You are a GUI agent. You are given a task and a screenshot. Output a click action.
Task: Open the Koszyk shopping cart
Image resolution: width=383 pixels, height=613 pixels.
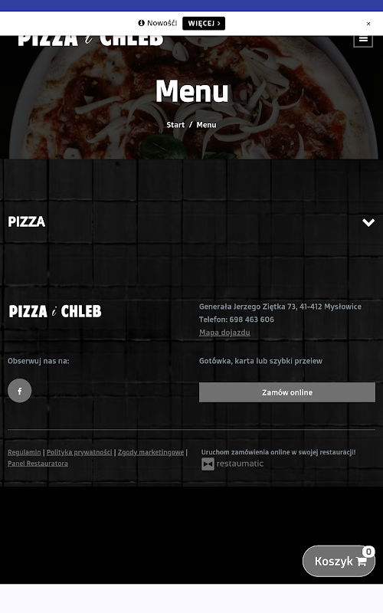pos(339,562)
